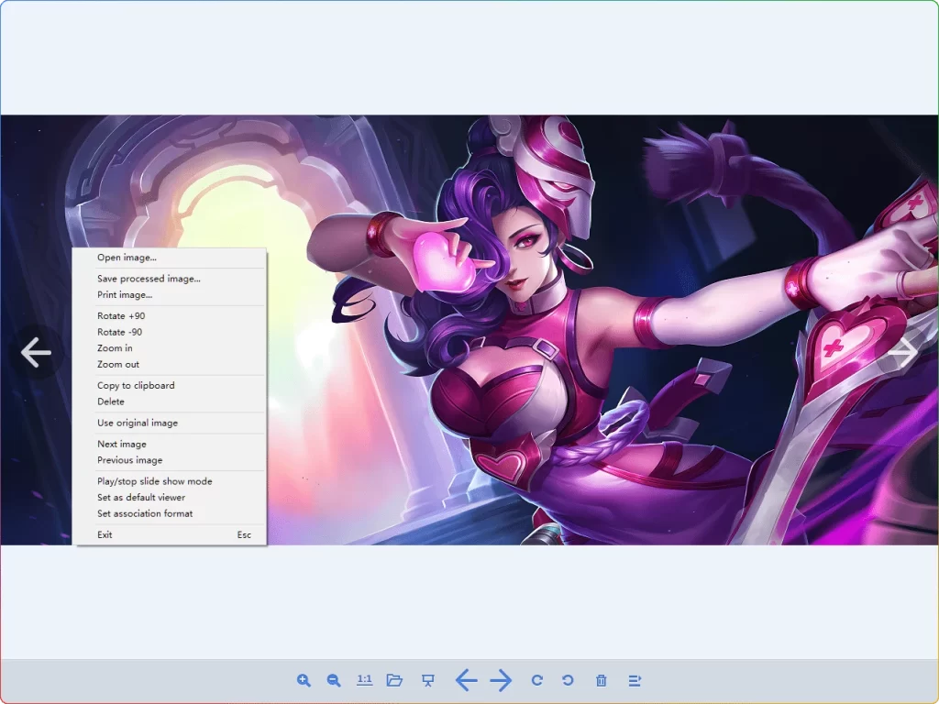Start slideshow with the presentation screen icon
Screen dimensions: 939x704
pyautogui.click(x=426, y=680)
